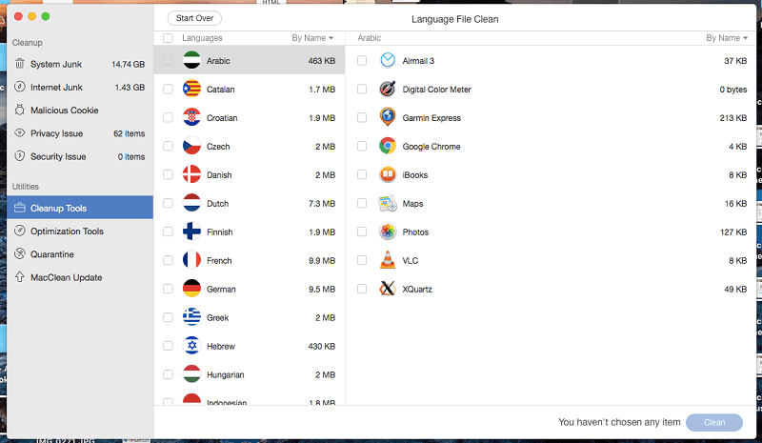Click the Privacy Issue eye icon
The image size is (762, 443).
19,132
